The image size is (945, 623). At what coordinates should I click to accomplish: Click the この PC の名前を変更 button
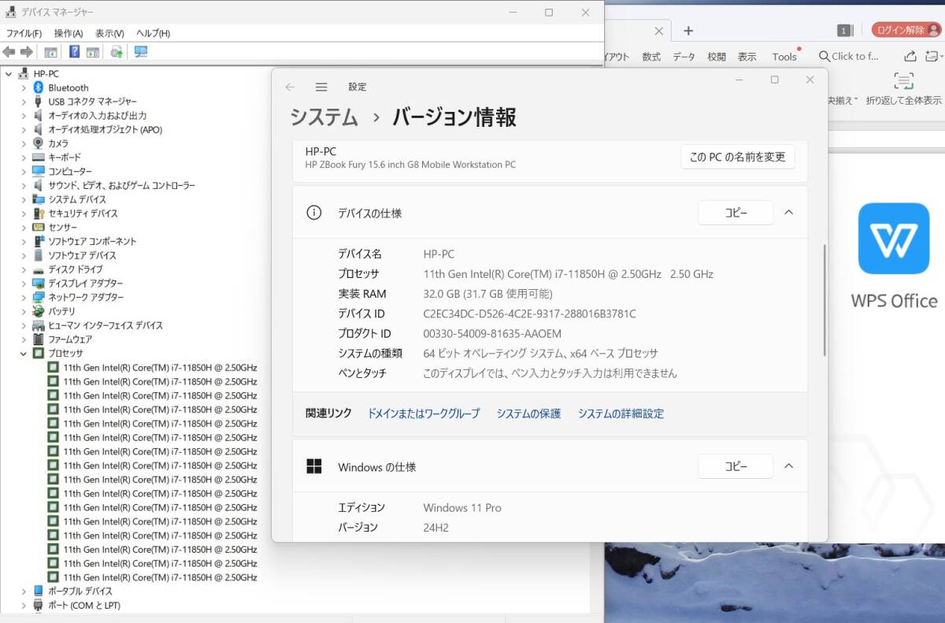pos(737,157)
